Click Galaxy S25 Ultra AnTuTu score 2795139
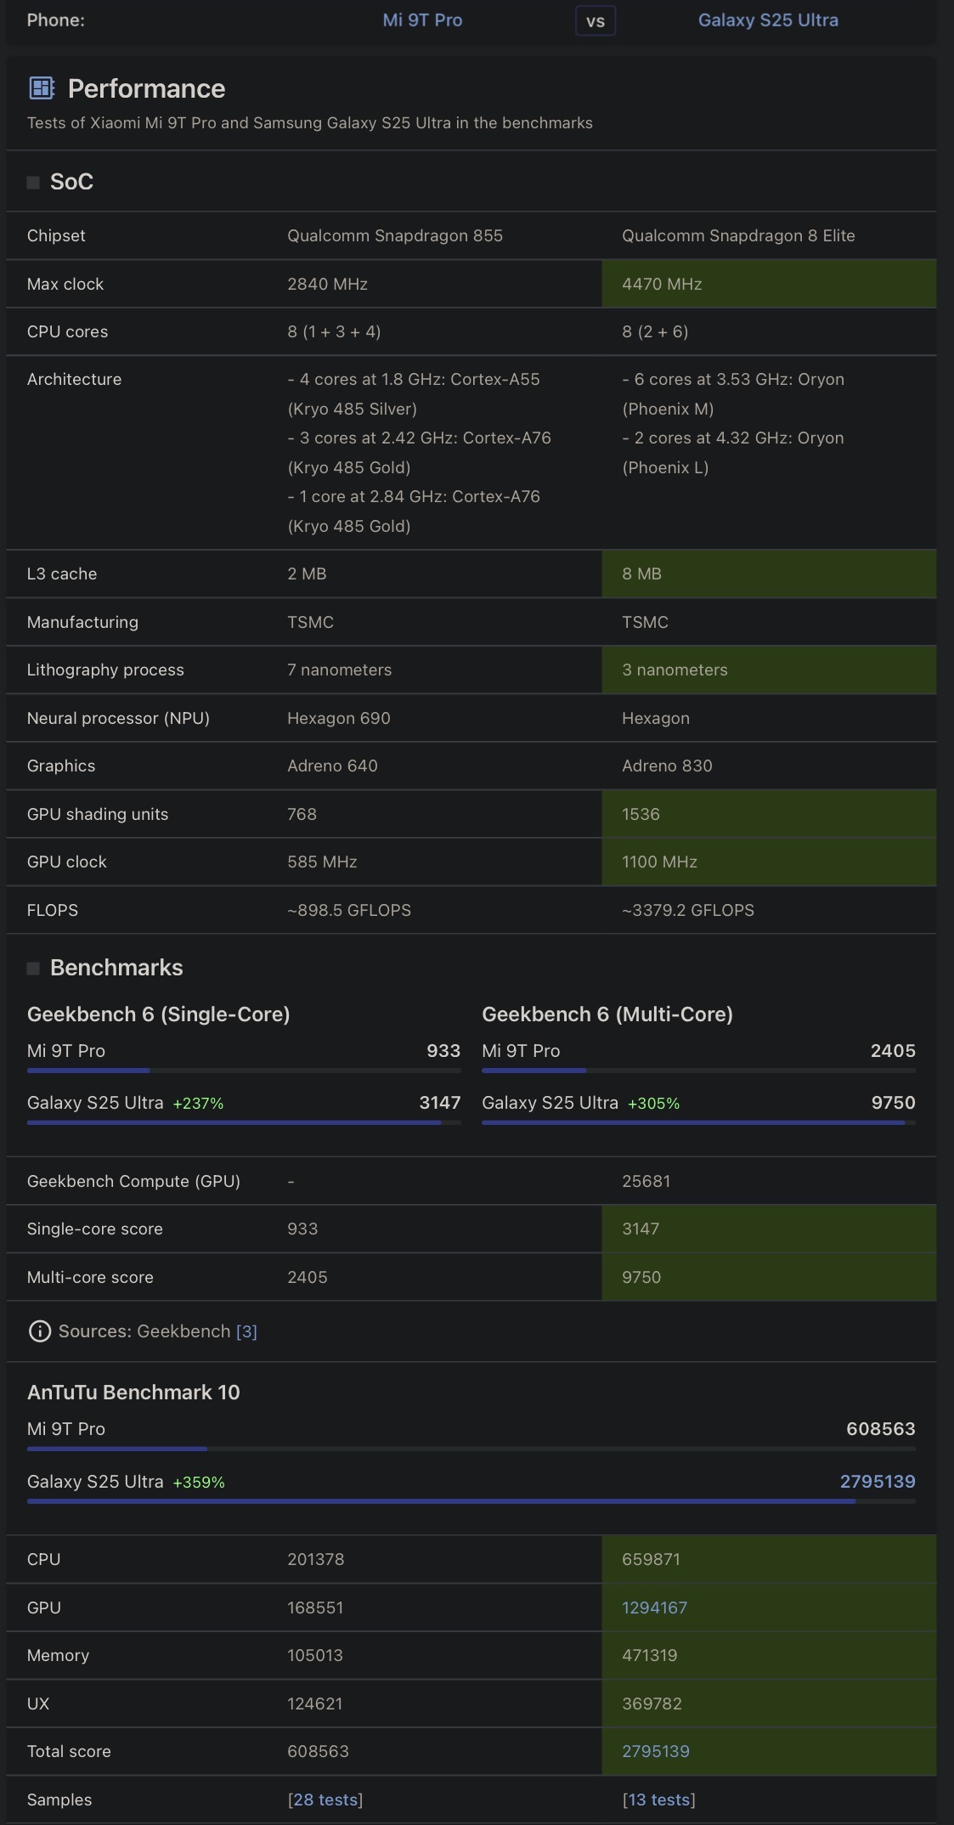Screen dimensions: 954x1825 tap(877, 1482)
